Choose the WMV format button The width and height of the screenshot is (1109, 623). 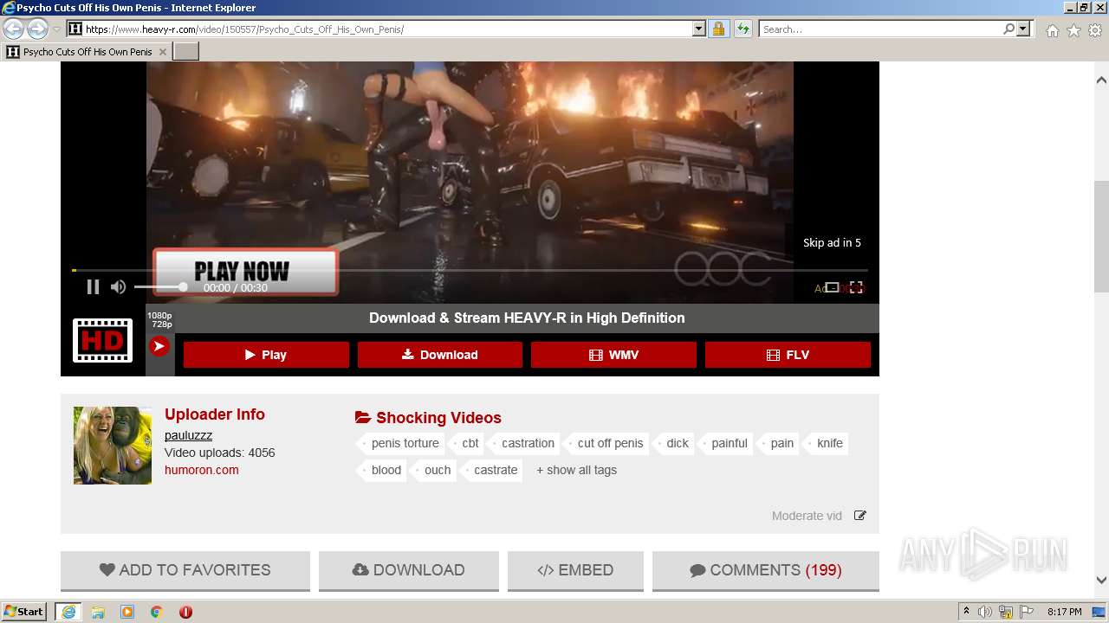[613, 355]
